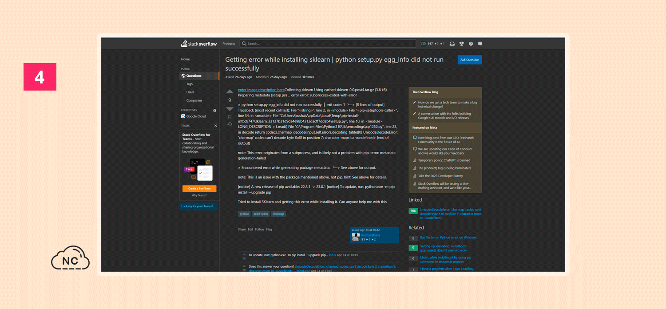This screenshot has height=309, width=666.
Task: Upvote the question with the up arrow
Action: (x=230, y=91)
